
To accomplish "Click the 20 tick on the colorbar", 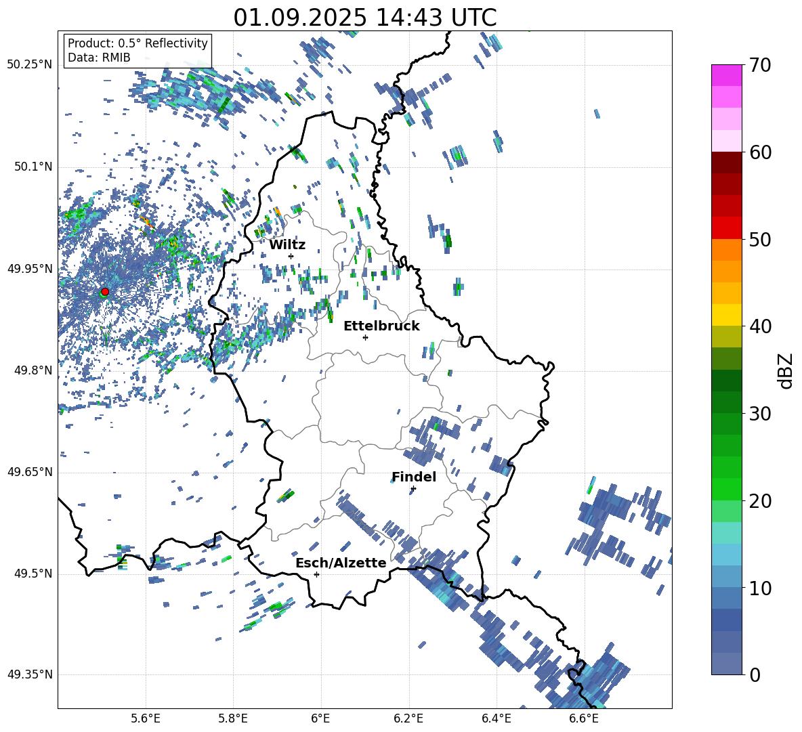I will coord(759,501).
